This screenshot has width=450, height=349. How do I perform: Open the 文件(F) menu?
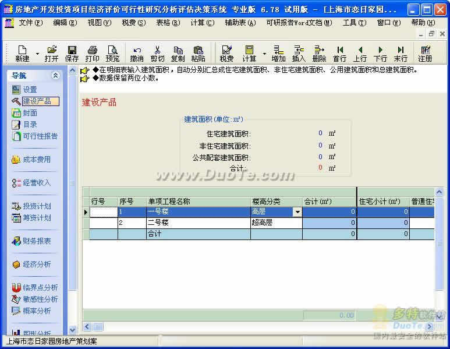[x=30, y=23]
